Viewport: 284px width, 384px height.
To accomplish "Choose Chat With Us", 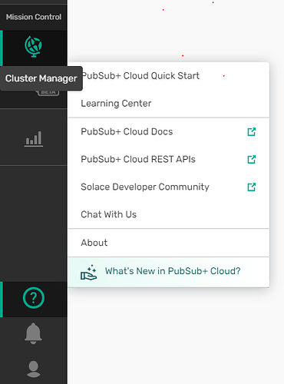I will (169, 214).
